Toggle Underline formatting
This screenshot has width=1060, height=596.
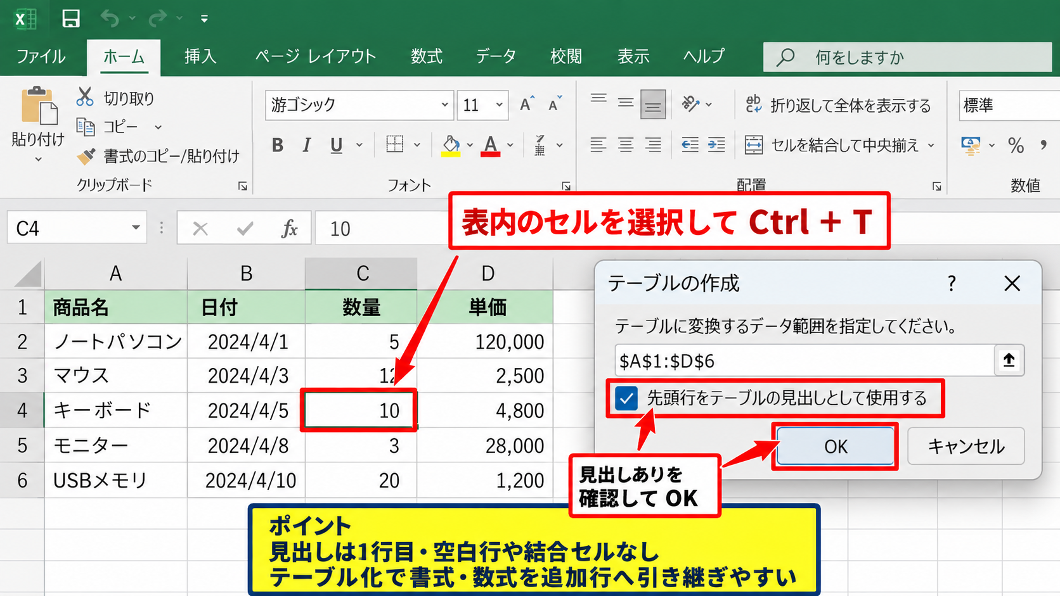click(336, 146)
